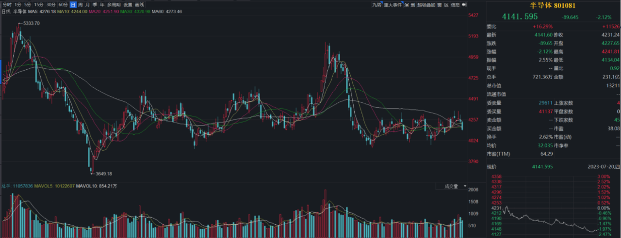621x238 pixels.
Task: Click the 总市值 value 13211
Action: [612, 85]
